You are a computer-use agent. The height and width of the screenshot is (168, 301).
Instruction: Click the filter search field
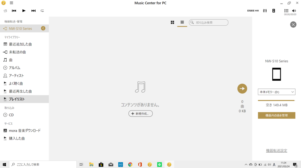tap(209, 23)
